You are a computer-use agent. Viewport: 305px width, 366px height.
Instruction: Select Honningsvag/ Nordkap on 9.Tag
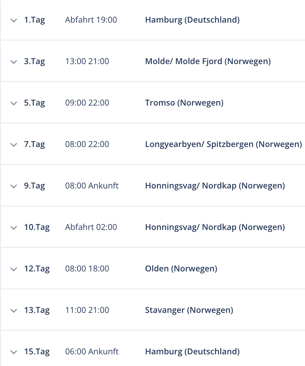click(x=215, y=186)
